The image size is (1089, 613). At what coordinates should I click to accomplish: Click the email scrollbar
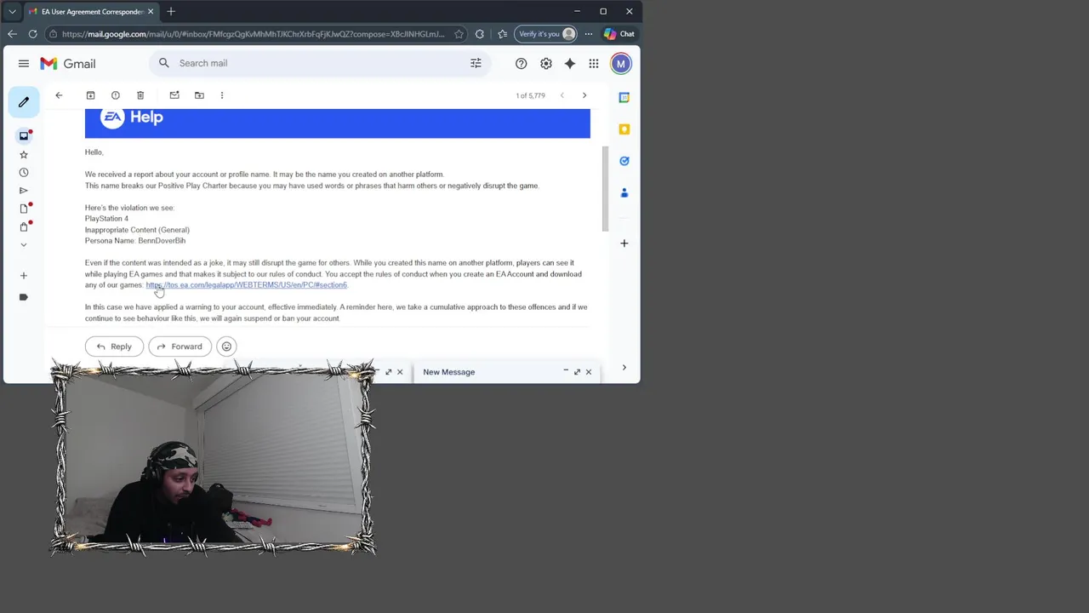(x=605, y=188)
